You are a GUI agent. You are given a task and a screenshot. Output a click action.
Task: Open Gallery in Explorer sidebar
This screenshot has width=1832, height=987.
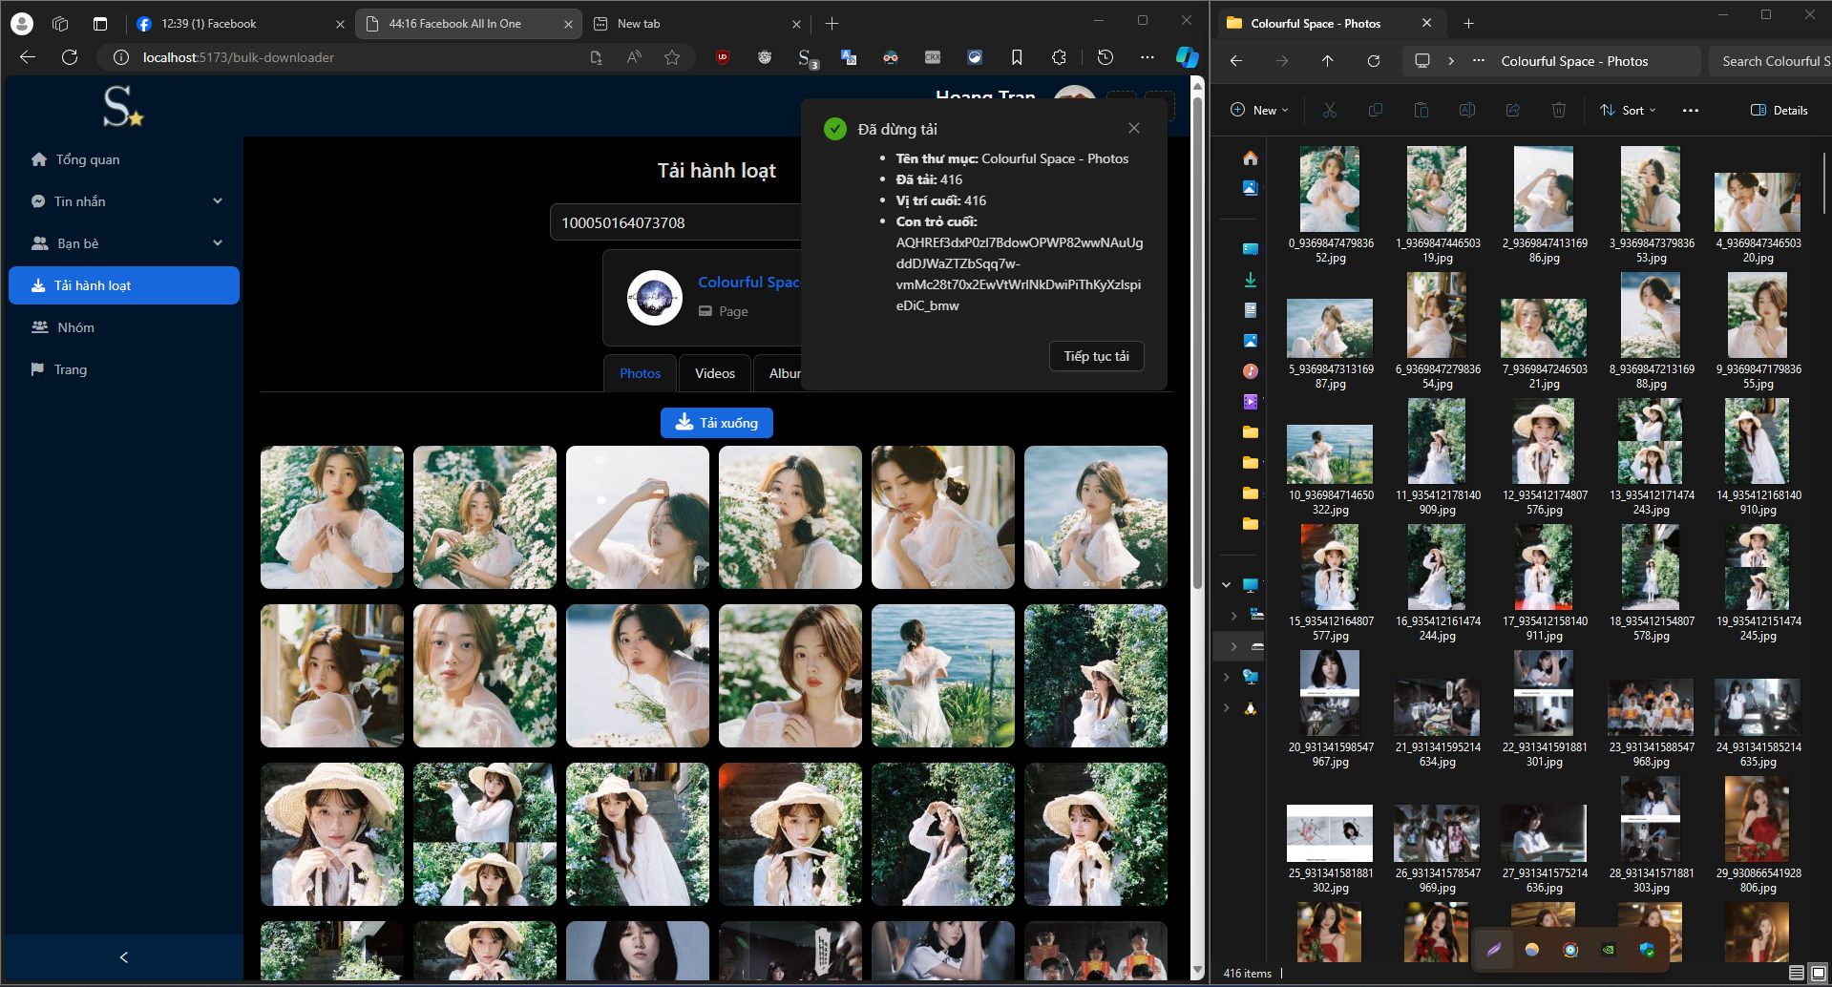click(x=1250, y=188)
